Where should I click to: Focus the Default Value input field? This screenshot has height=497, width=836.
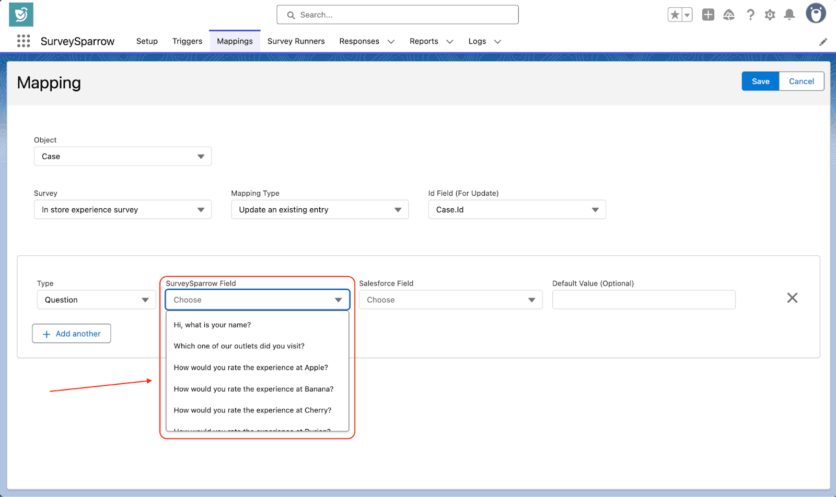pos(644,300)
